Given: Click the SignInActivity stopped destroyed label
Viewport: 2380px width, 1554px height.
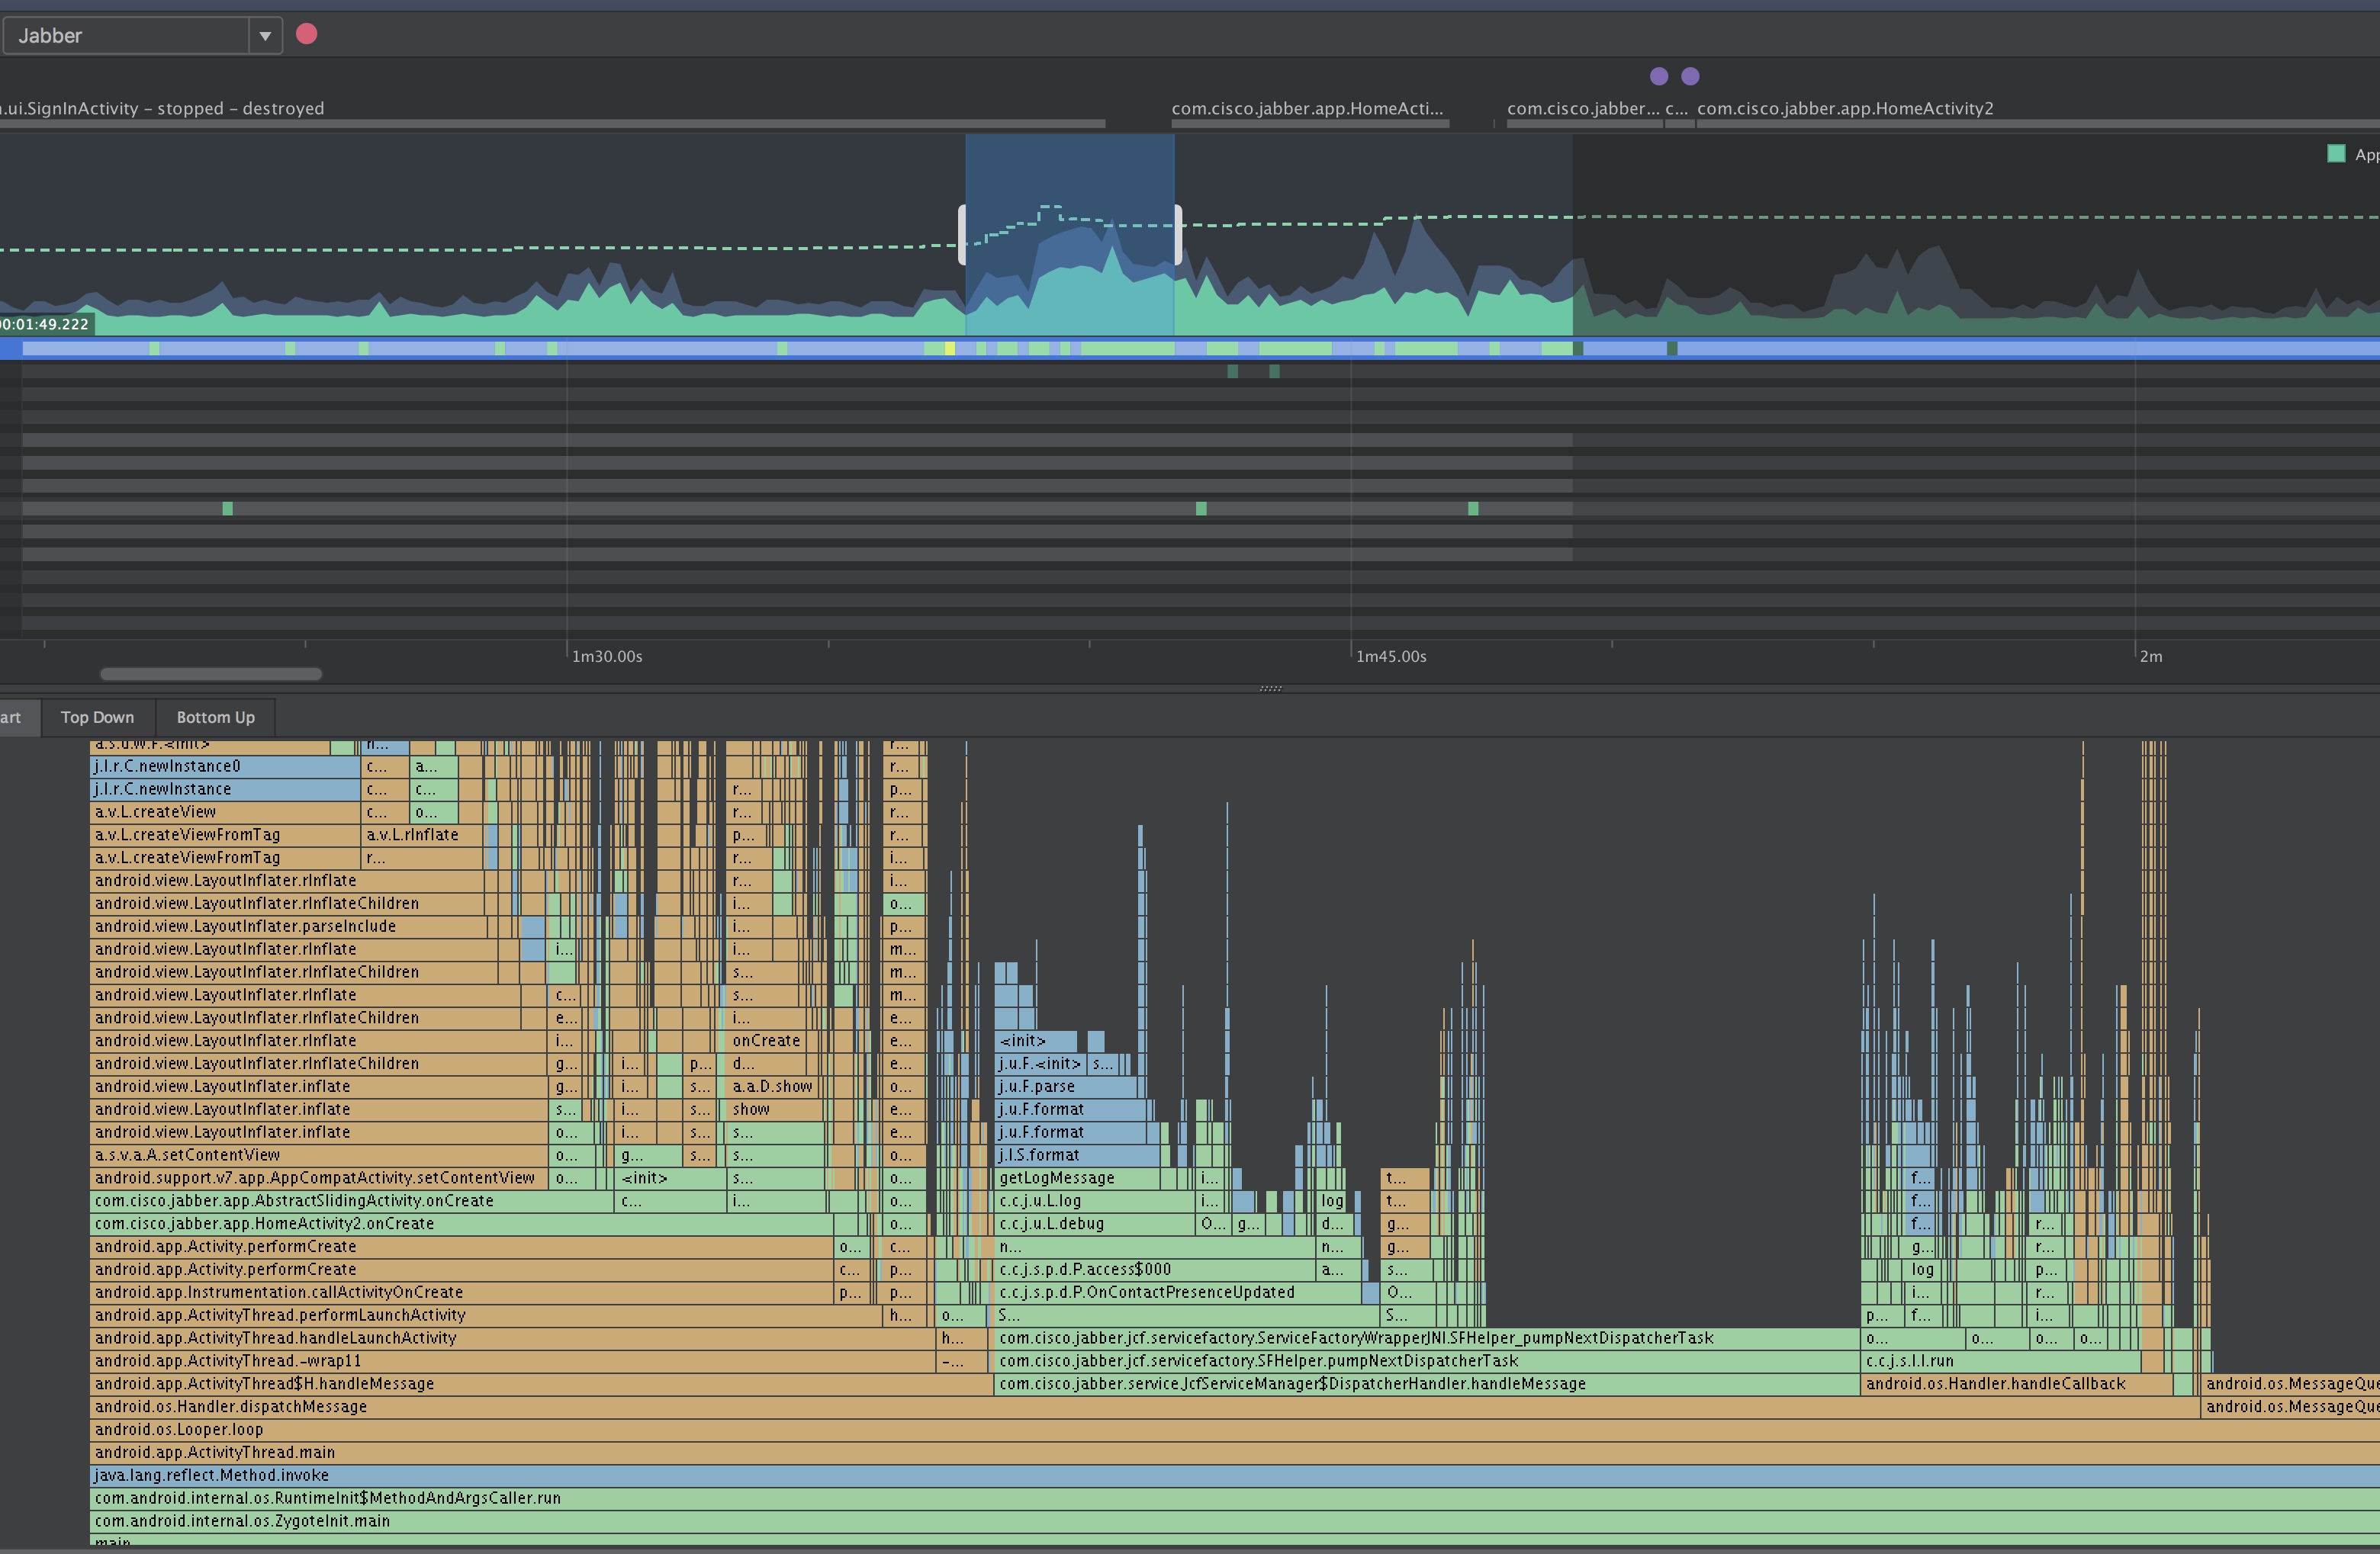Looking at the screenshot, I should point(162,108).
